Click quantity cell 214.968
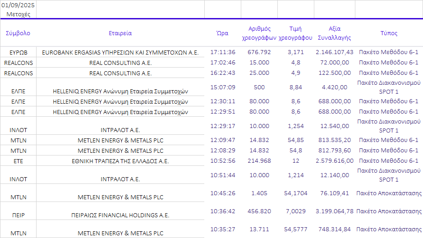Viewport: 423px width, 238px height. coord(259,161)
